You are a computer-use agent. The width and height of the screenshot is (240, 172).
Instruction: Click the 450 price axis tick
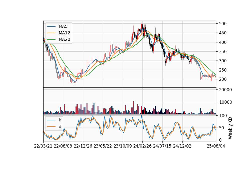pos(222,33)
